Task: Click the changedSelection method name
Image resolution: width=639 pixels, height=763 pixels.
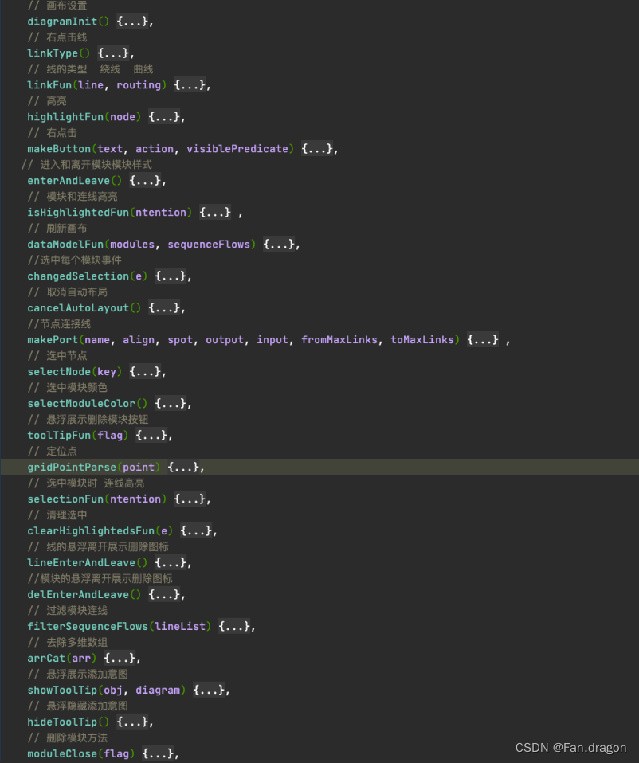Action: [78, 276]
